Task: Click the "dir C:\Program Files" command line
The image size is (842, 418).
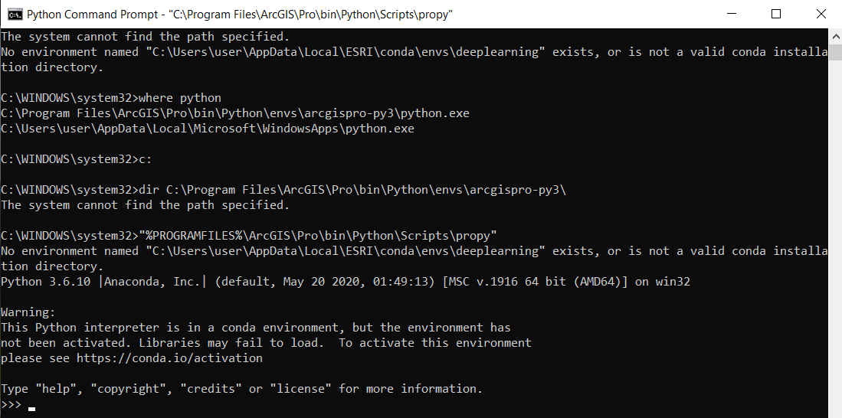Action: click(283, 190)
